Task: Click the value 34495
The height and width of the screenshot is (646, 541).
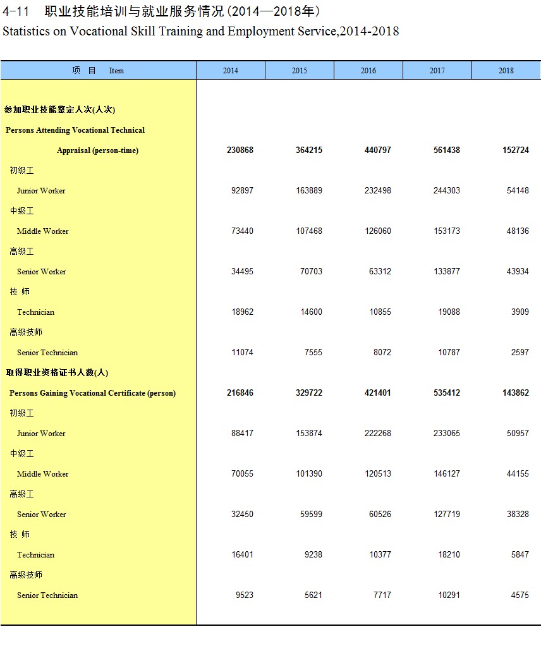Action: point(242,271)
